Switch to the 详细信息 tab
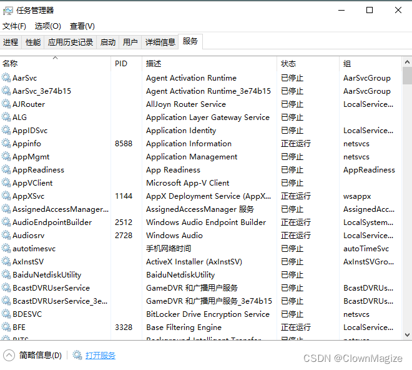The image size is (412, 370). pos(160,42)
